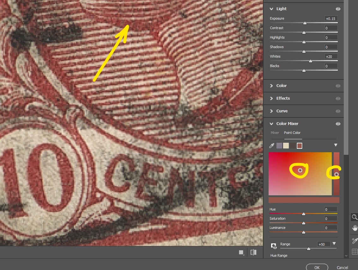Open the swatch options dropdown triangle

tap(336, 145)
